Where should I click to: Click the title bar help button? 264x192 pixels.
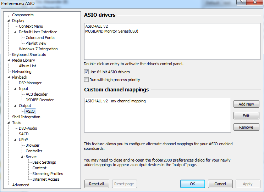[242, 2]
